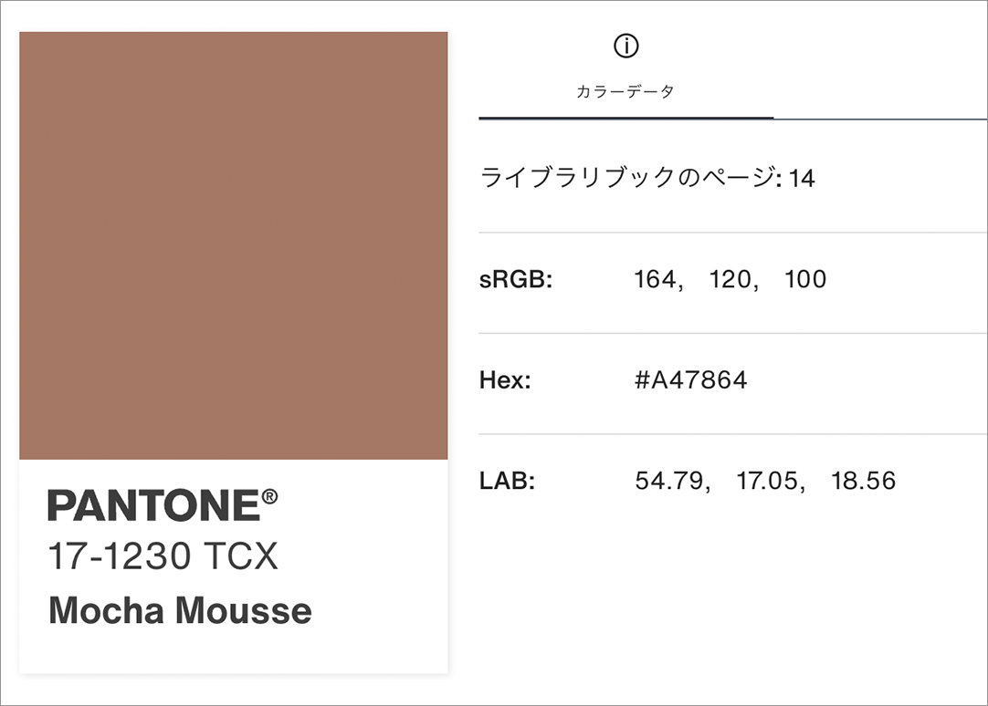Image resolution: width=988 pixels, height=706 pixels.
Task: Click the dark underline beneath カラーデータ tab
Action: [625, 119]
